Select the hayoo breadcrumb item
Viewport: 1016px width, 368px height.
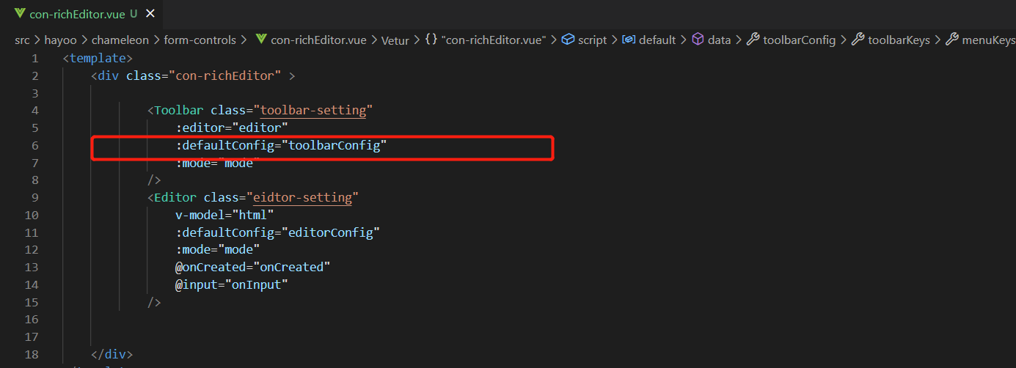coord(61,40)
